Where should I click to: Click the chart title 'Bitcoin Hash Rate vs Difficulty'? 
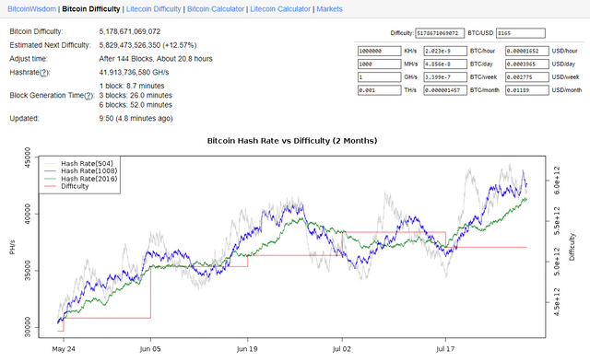tap(292, 141)
